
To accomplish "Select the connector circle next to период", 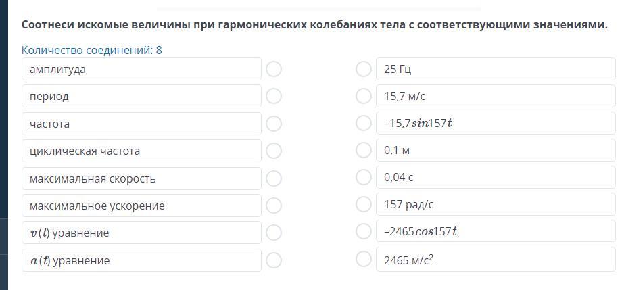I will click(274, 96).
